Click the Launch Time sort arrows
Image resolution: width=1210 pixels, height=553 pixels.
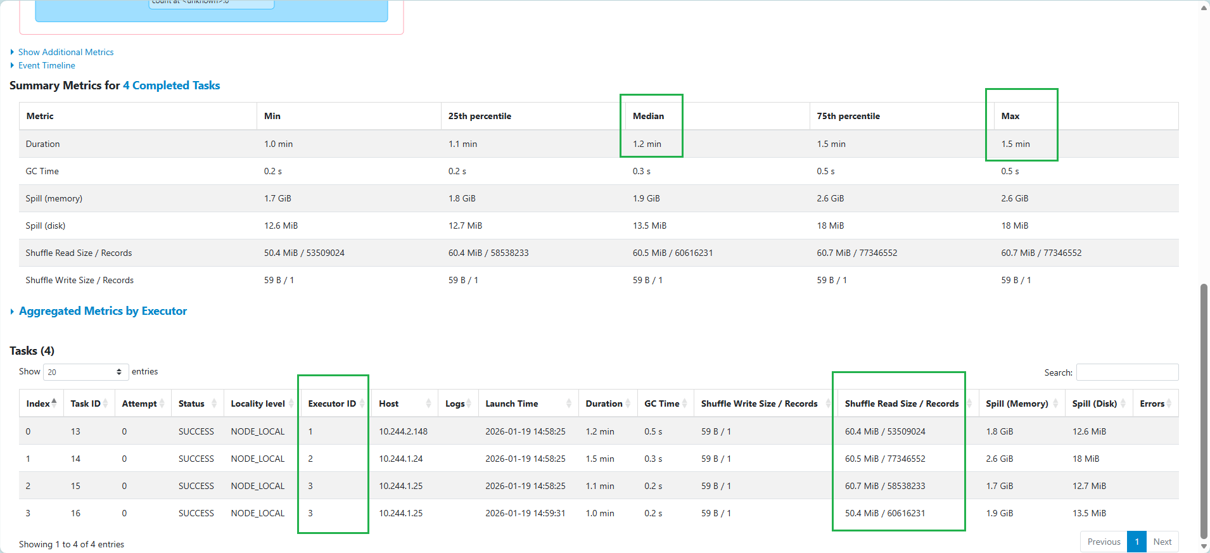pyautogui.click(x=569, y=404)
